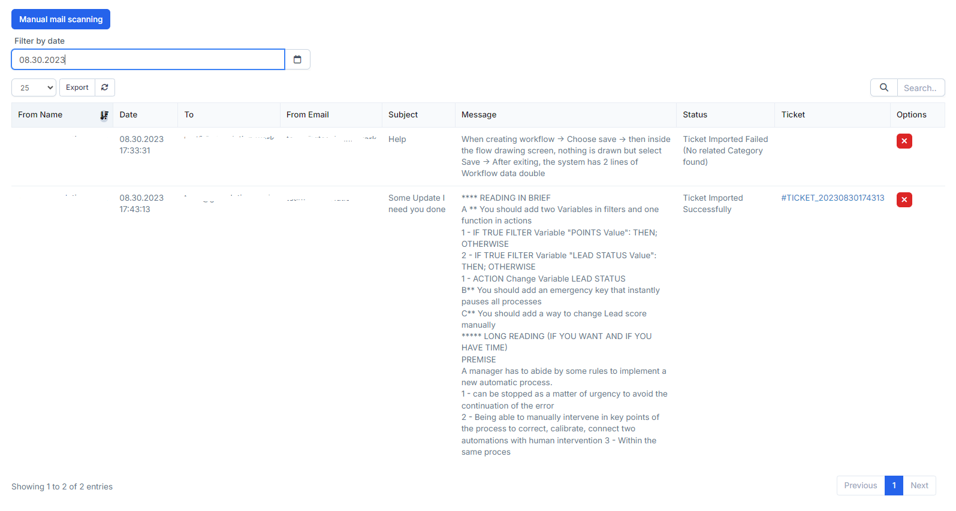Sort table by Subject column header
This screenshot has height=511, width=956.
point(403,114)
